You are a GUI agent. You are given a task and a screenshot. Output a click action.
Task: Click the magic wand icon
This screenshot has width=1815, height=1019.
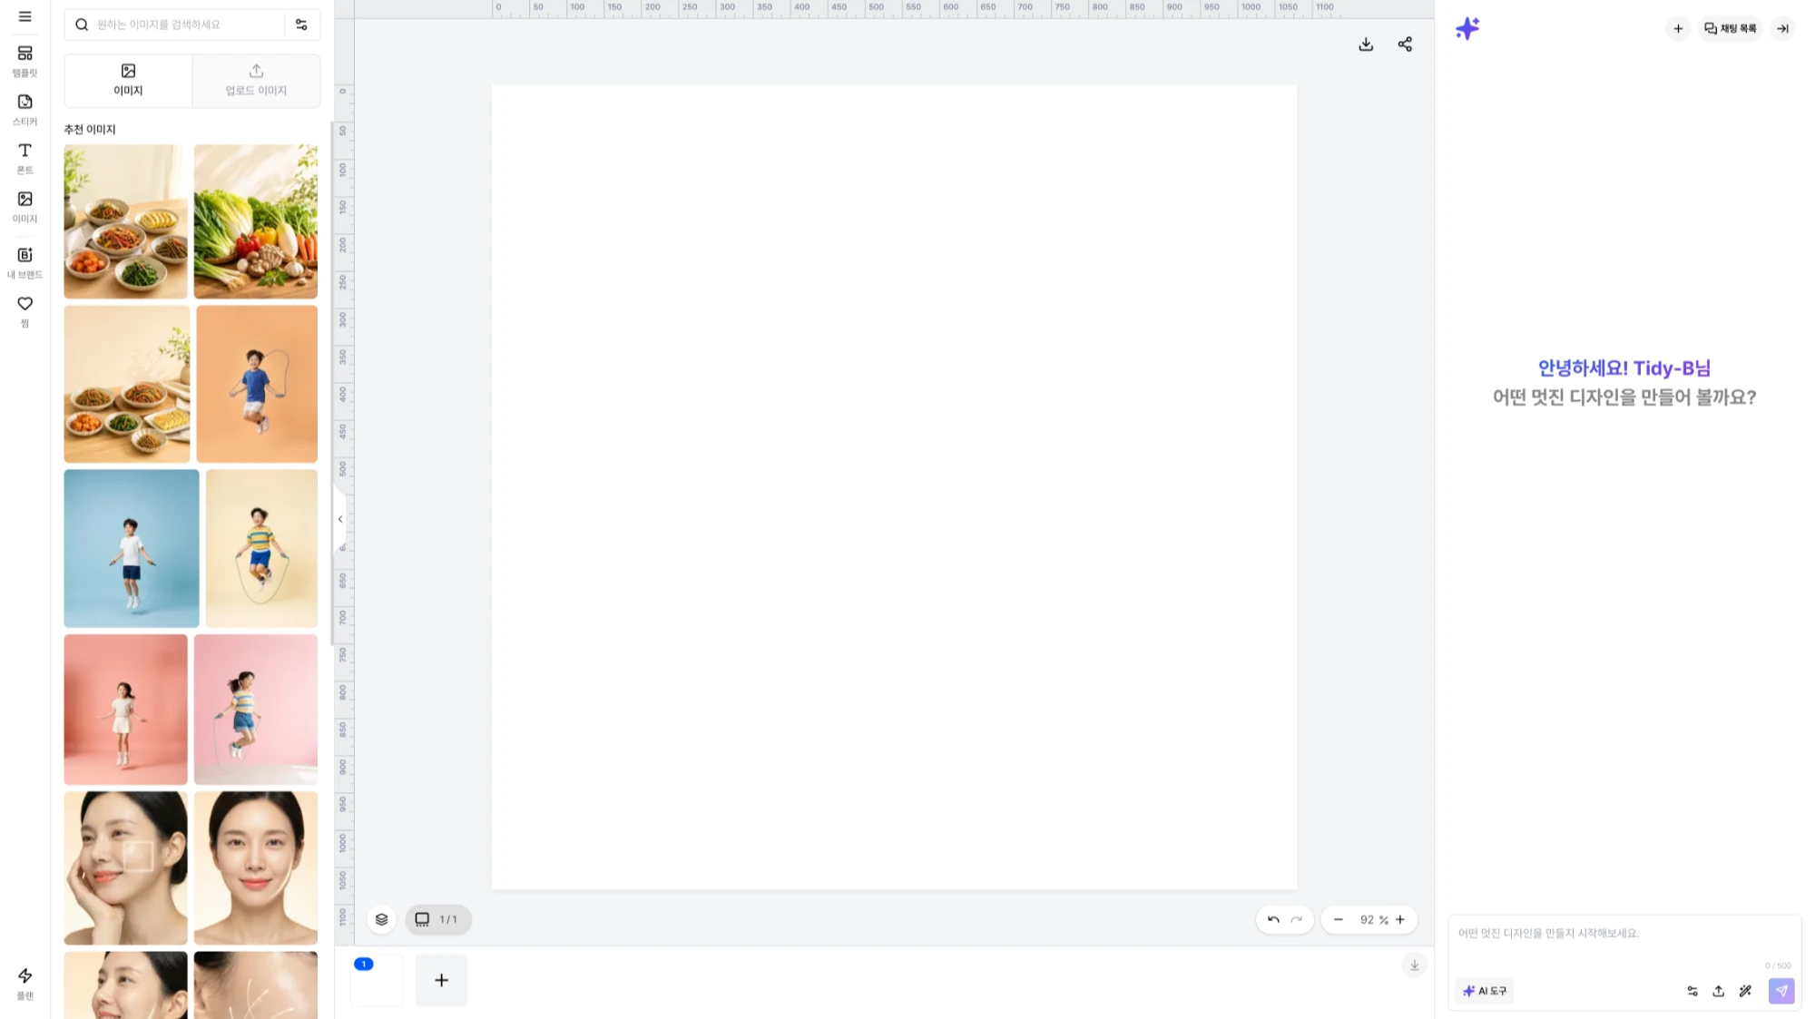click(1745, 991)
